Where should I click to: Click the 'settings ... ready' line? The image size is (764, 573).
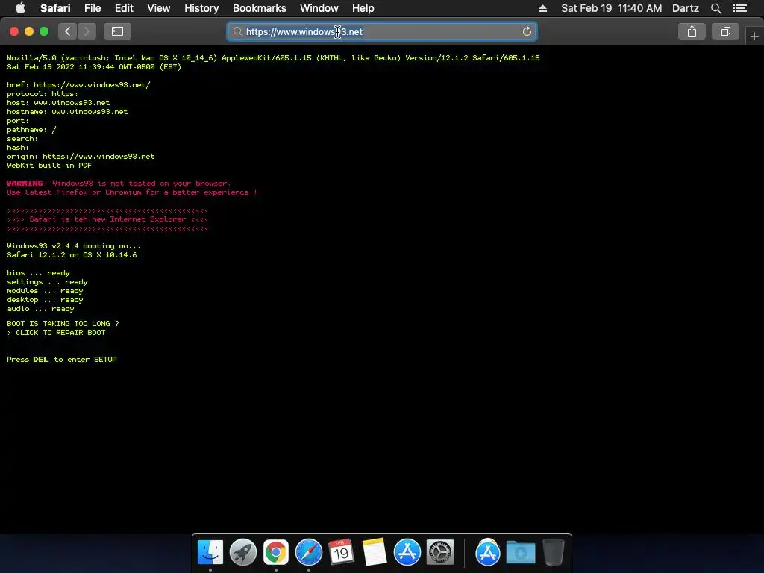pos(47,282)
